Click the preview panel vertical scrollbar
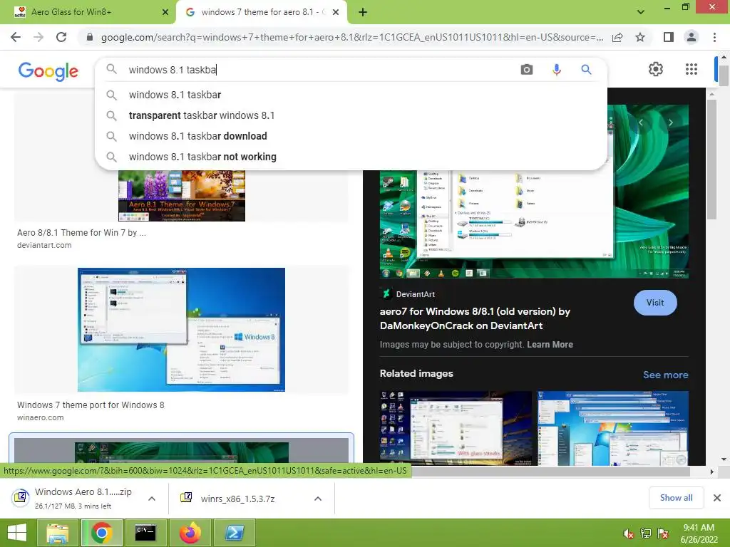The height and width of the screenshot is (547, 730). (711, 158)
